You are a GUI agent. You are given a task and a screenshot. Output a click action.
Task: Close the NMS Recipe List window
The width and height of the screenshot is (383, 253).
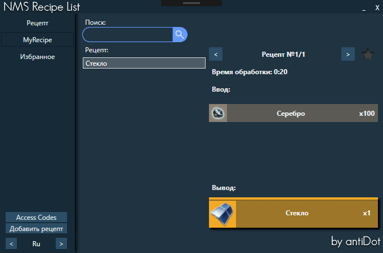[x=377, y=8]
